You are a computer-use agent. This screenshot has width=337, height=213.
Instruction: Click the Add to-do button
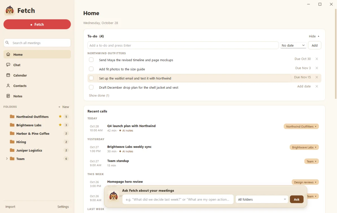click(315, 45)
